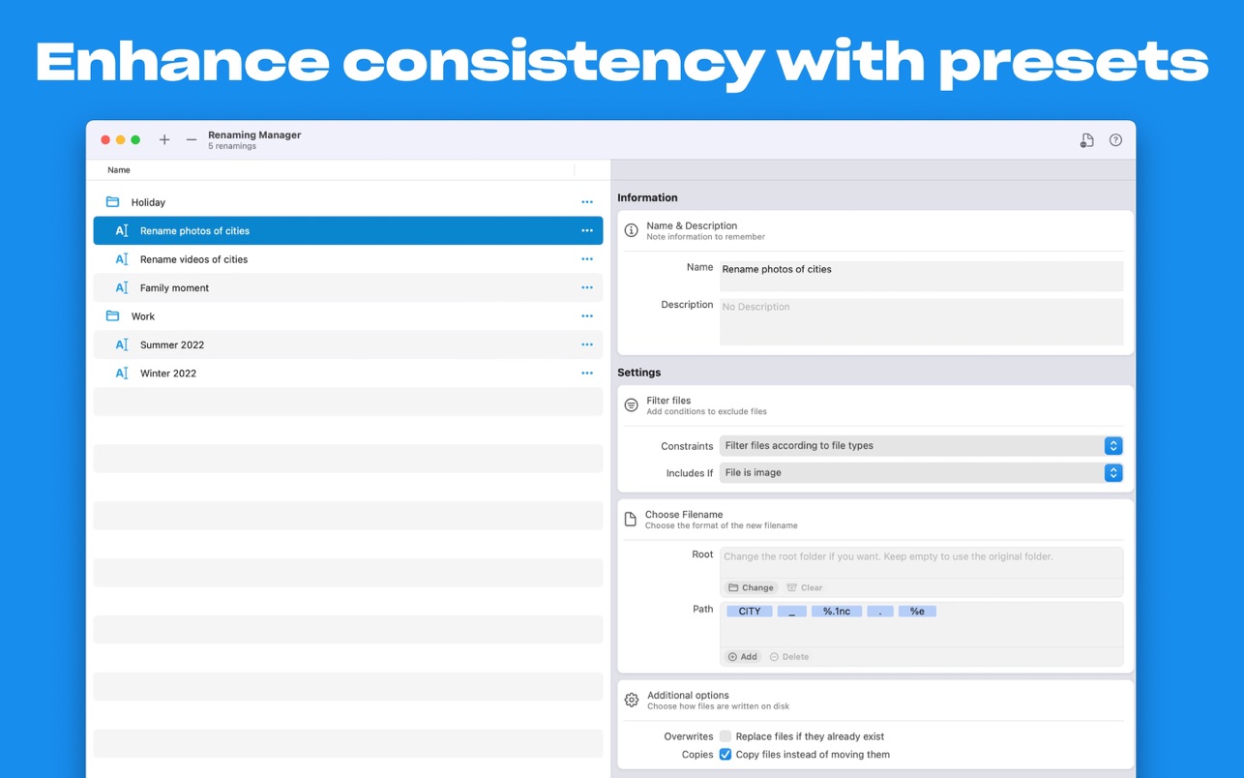Enable Replace files if they already exist
Screen dimensions: 1244x778
(726, 736)
